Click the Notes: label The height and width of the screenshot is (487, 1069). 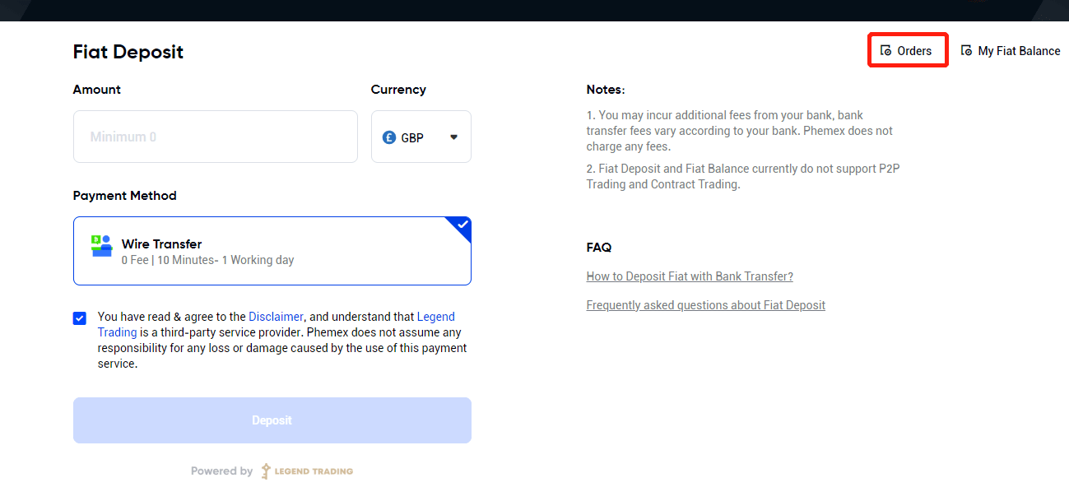pos(606,90)
